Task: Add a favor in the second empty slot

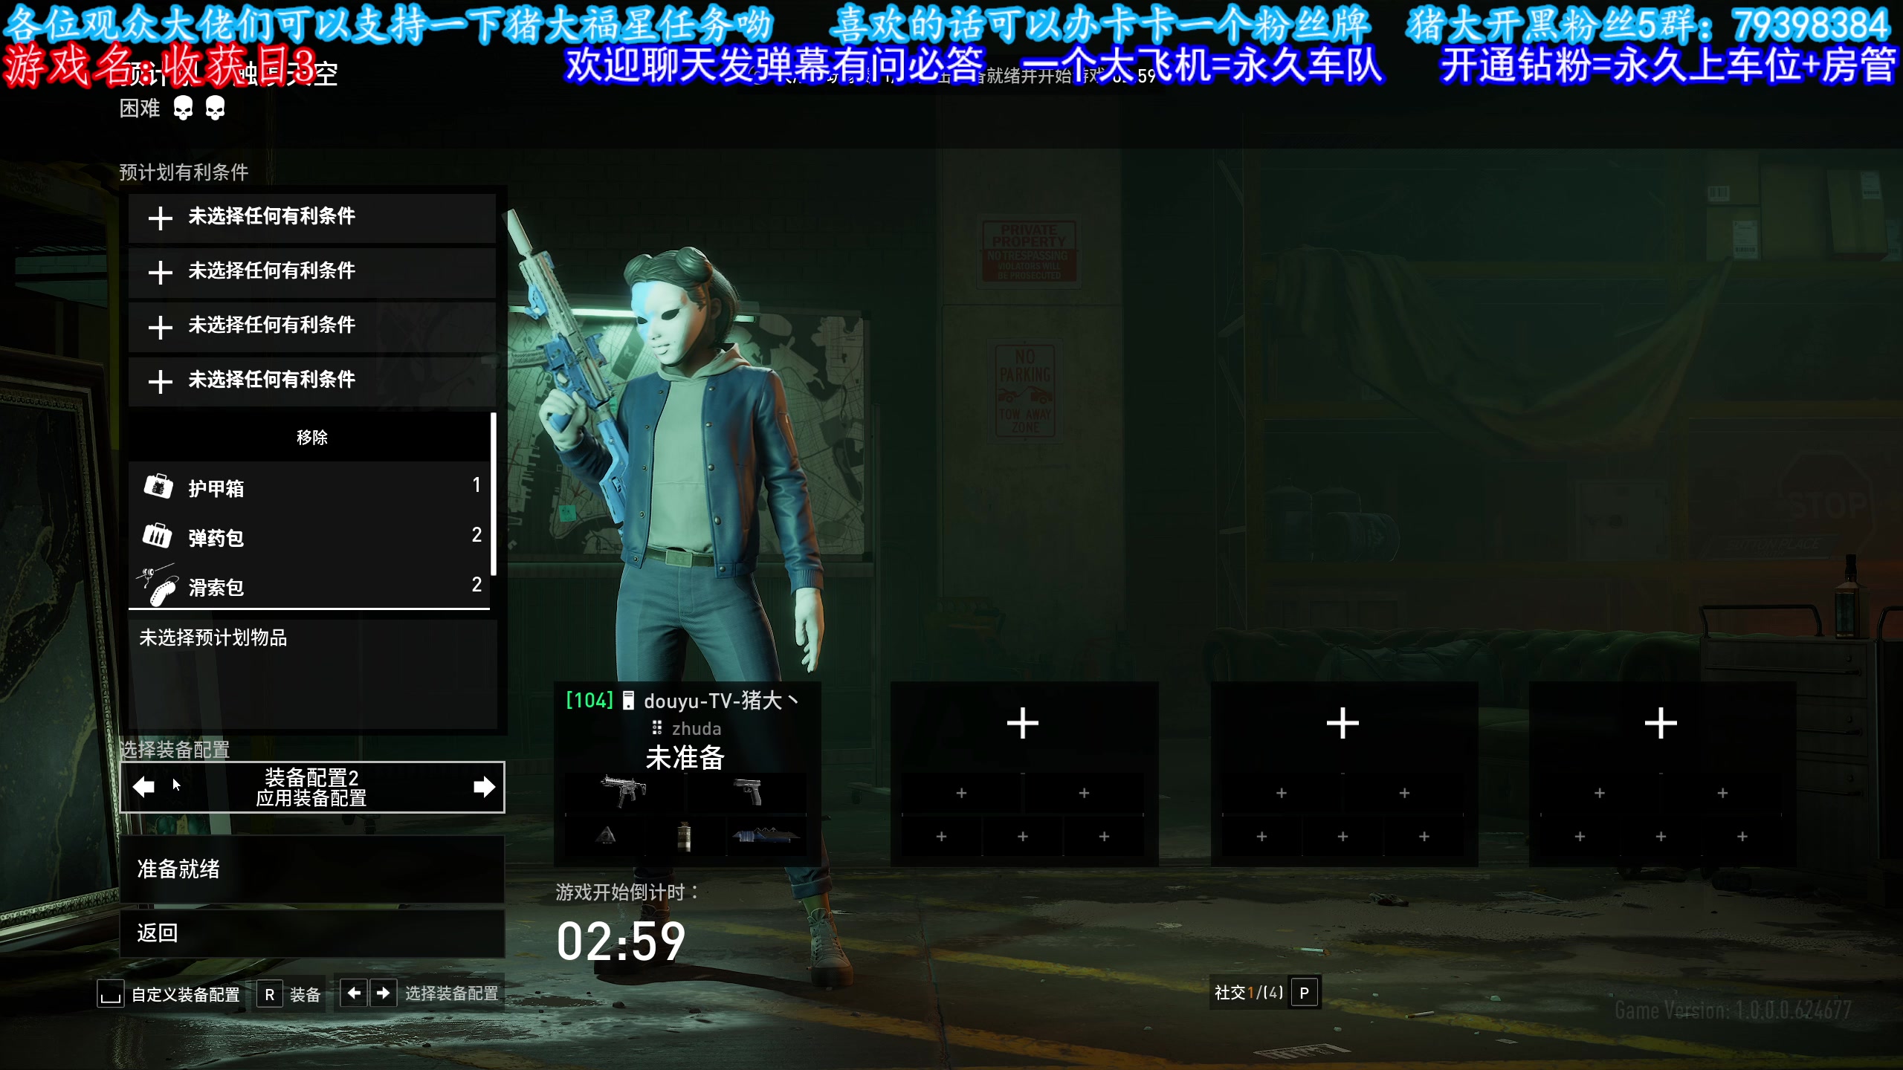Action: click(311, 272)
